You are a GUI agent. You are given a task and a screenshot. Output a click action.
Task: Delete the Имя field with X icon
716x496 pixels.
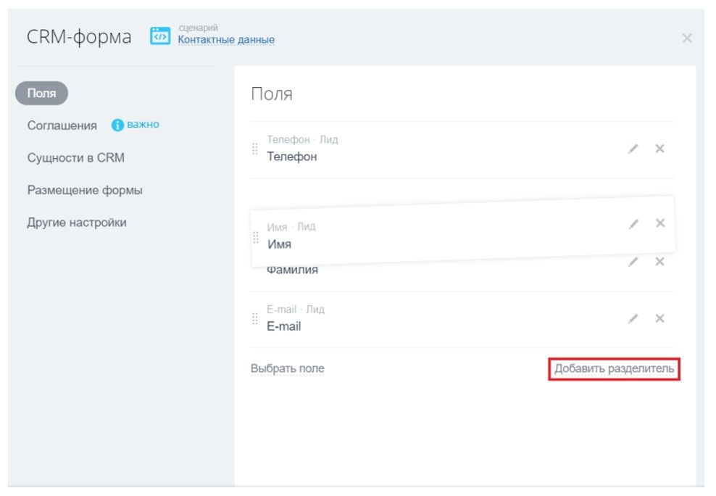660,223
